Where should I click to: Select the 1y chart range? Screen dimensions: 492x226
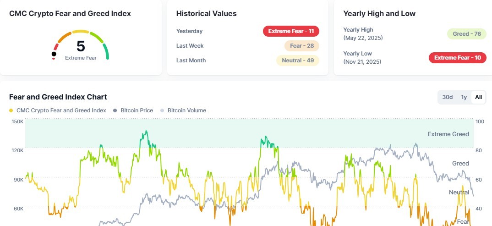click(464, 97)
